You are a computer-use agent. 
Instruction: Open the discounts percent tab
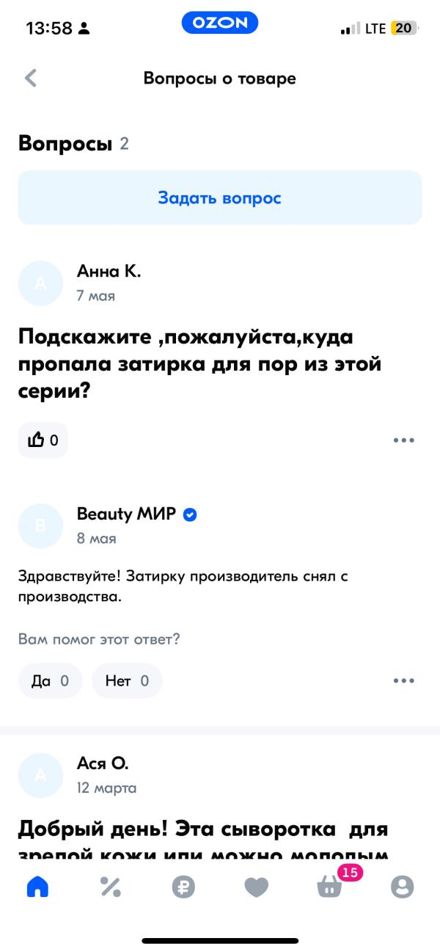point(110,887)
